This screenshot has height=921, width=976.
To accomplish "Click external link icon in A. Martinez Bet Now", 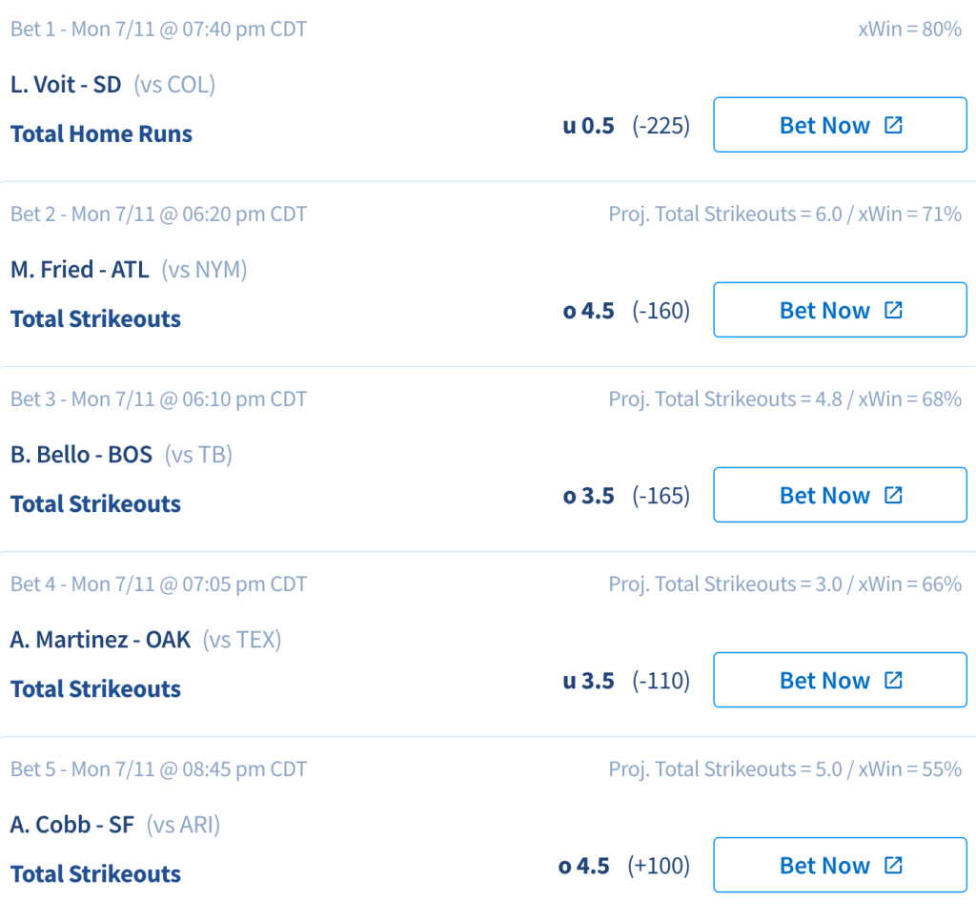I will (893, 680).
